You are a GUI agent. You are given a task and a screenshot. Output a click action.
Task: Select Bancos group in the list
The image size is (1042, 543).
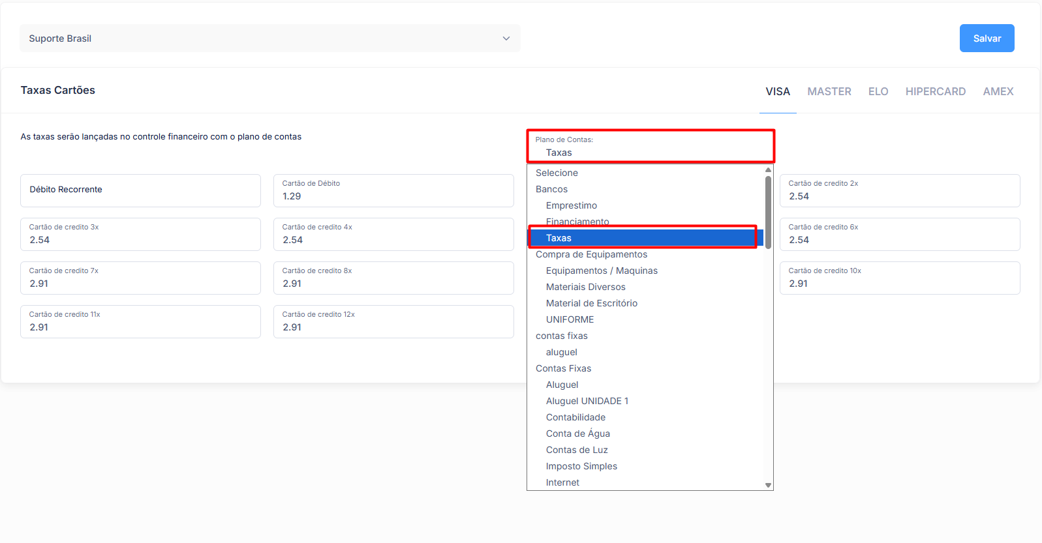pyautogui.click(x=645, y=189)
